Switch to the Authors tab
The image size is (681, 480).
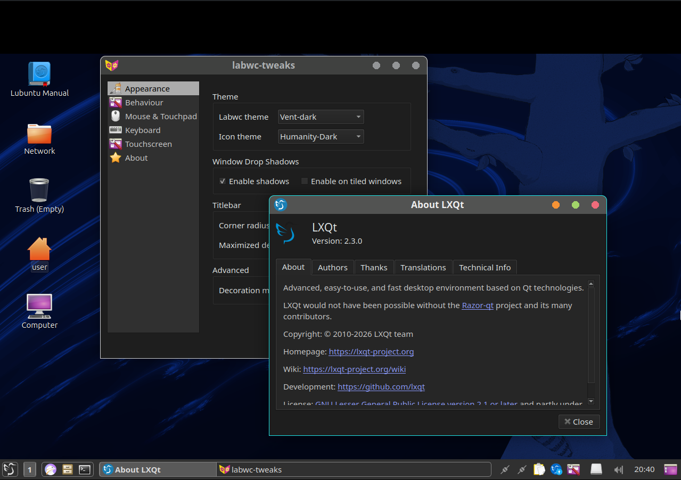[x=332, y=267]
